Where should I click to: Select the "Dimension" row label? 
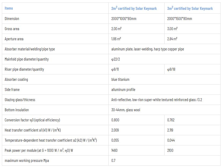pos(12,19)
